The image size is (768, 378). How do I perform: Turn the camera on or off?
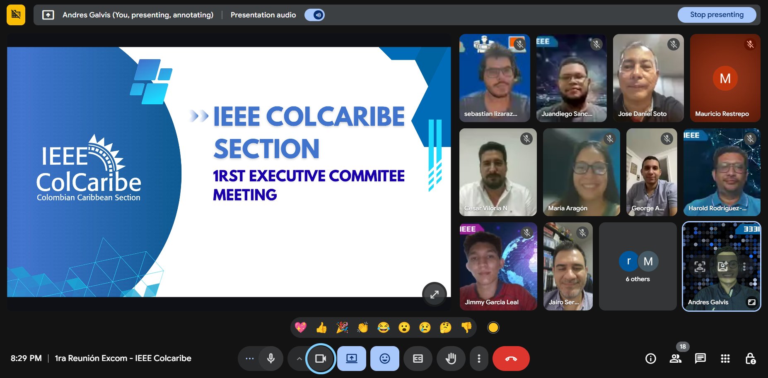321,359
